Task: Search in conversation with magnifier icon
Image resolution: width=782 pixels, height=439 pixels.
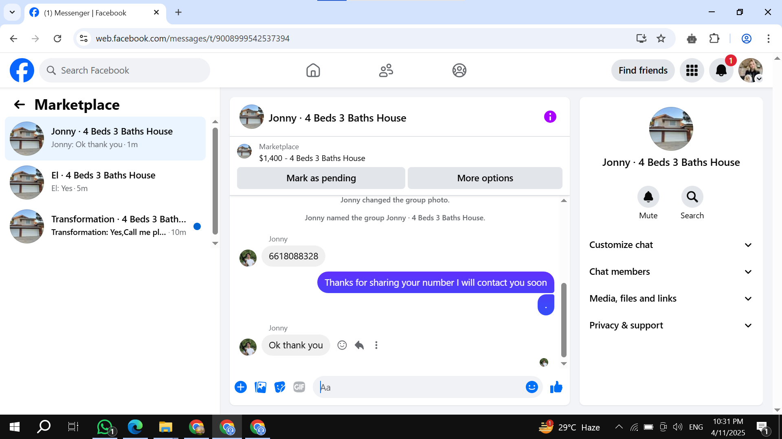Action: (692, 197)
